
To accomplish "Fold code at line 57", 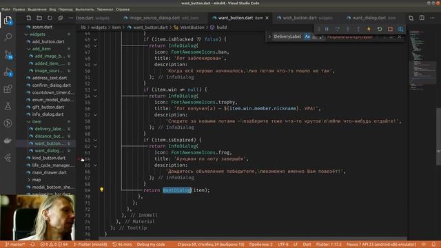I will click(95, 115).
